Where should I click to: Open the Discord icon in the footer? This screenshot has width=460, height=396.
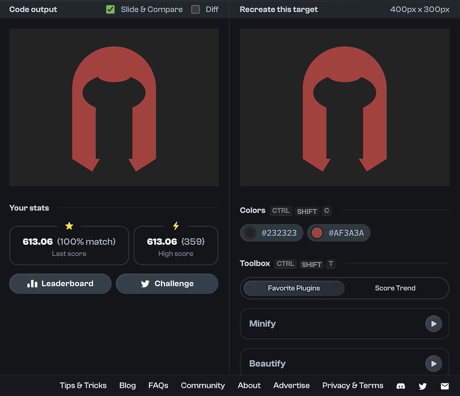[400, 386]
